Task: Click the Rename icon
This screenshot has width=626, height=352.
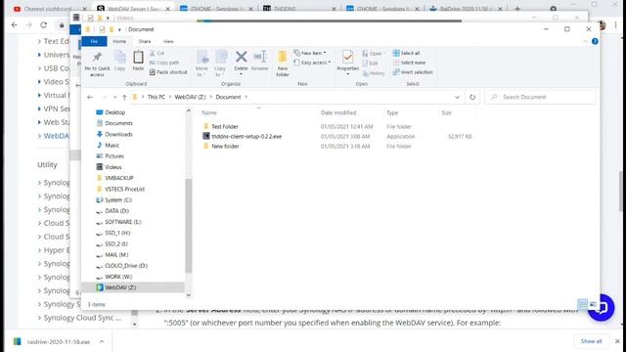Action: click(260, 57)
